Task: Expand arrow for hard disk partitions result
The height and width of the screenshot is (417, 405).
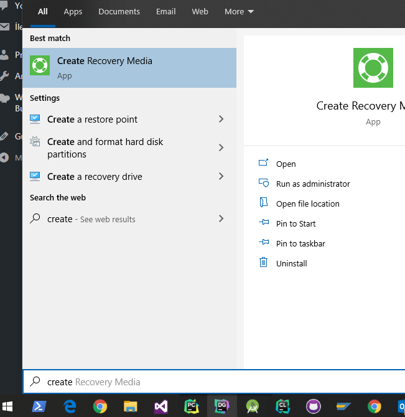Action: (x=221, y=148)
